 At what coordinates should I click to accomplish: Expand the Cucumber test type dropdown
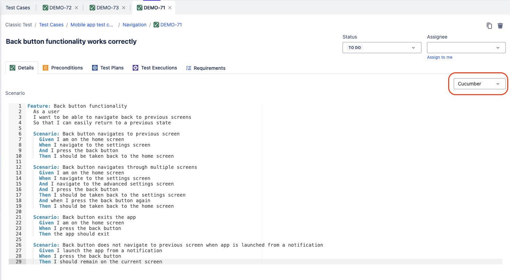tap(479, 84)
